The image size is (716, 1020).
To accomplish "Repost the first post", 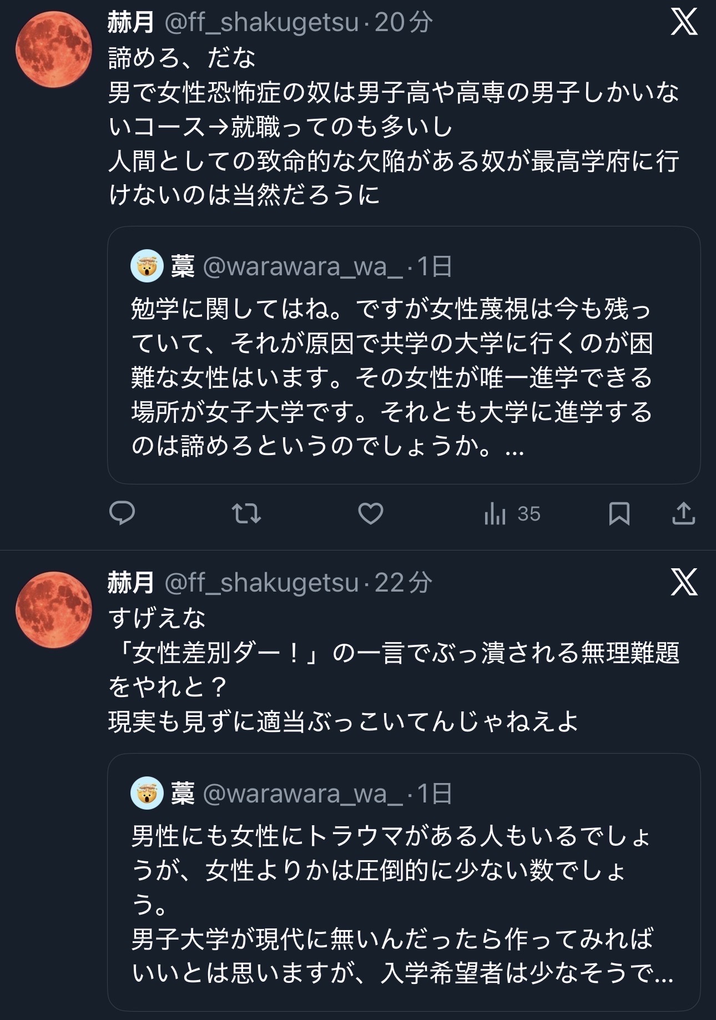I will [246, 513].
